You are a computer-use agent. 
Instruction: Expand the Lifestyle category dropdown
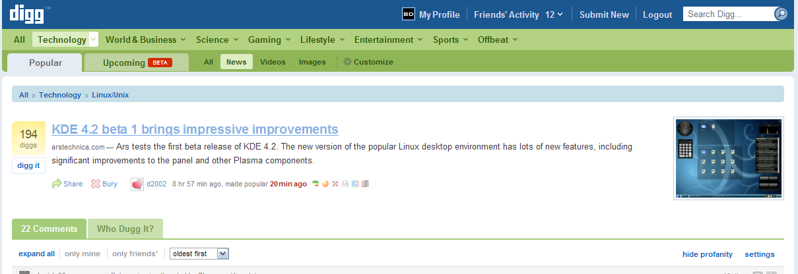click(x=341, y=40)
